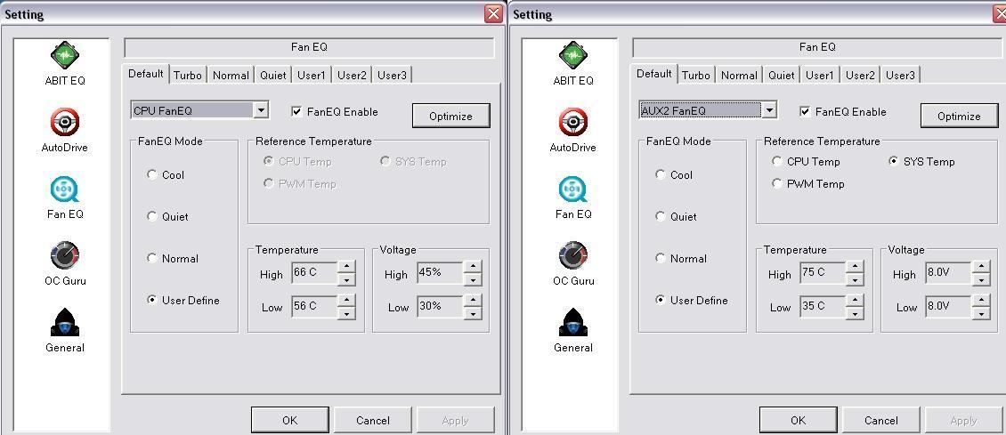Select AutoDrive icon in right window
The width and height of the screenshot is (1006, 435).
coord(573,122)
